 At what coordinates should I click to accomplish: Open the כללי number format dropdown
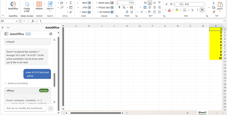click(x=125, y=3)
